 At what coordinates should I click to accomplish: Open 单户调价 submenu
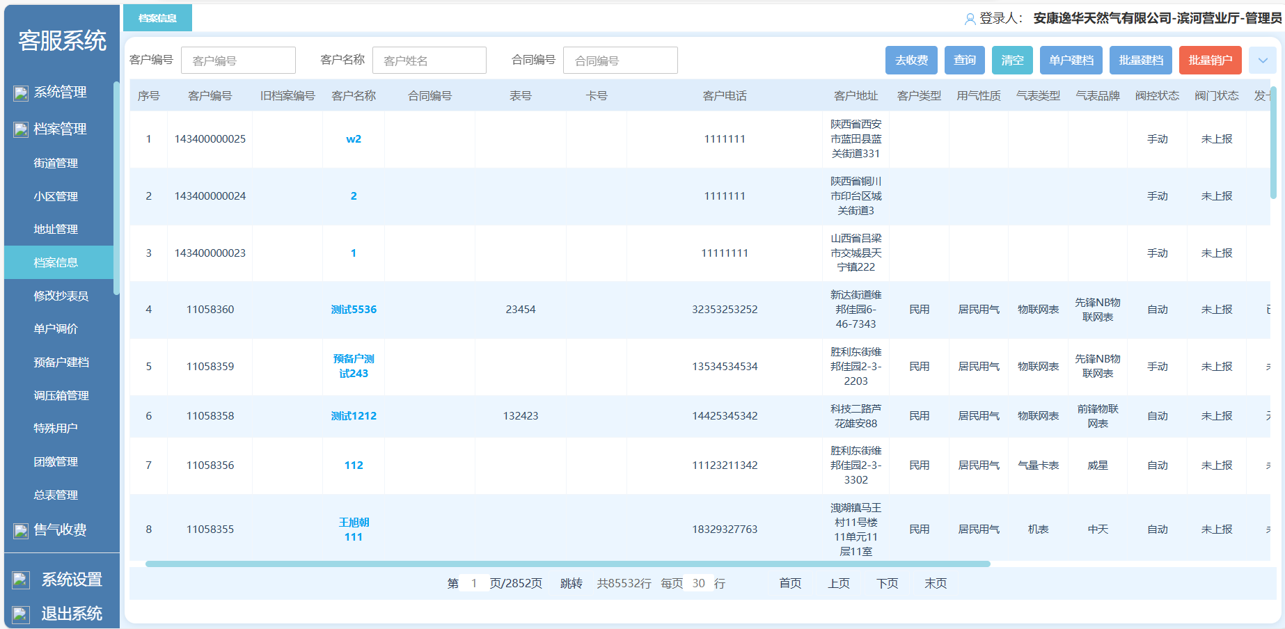click(56, 328)
